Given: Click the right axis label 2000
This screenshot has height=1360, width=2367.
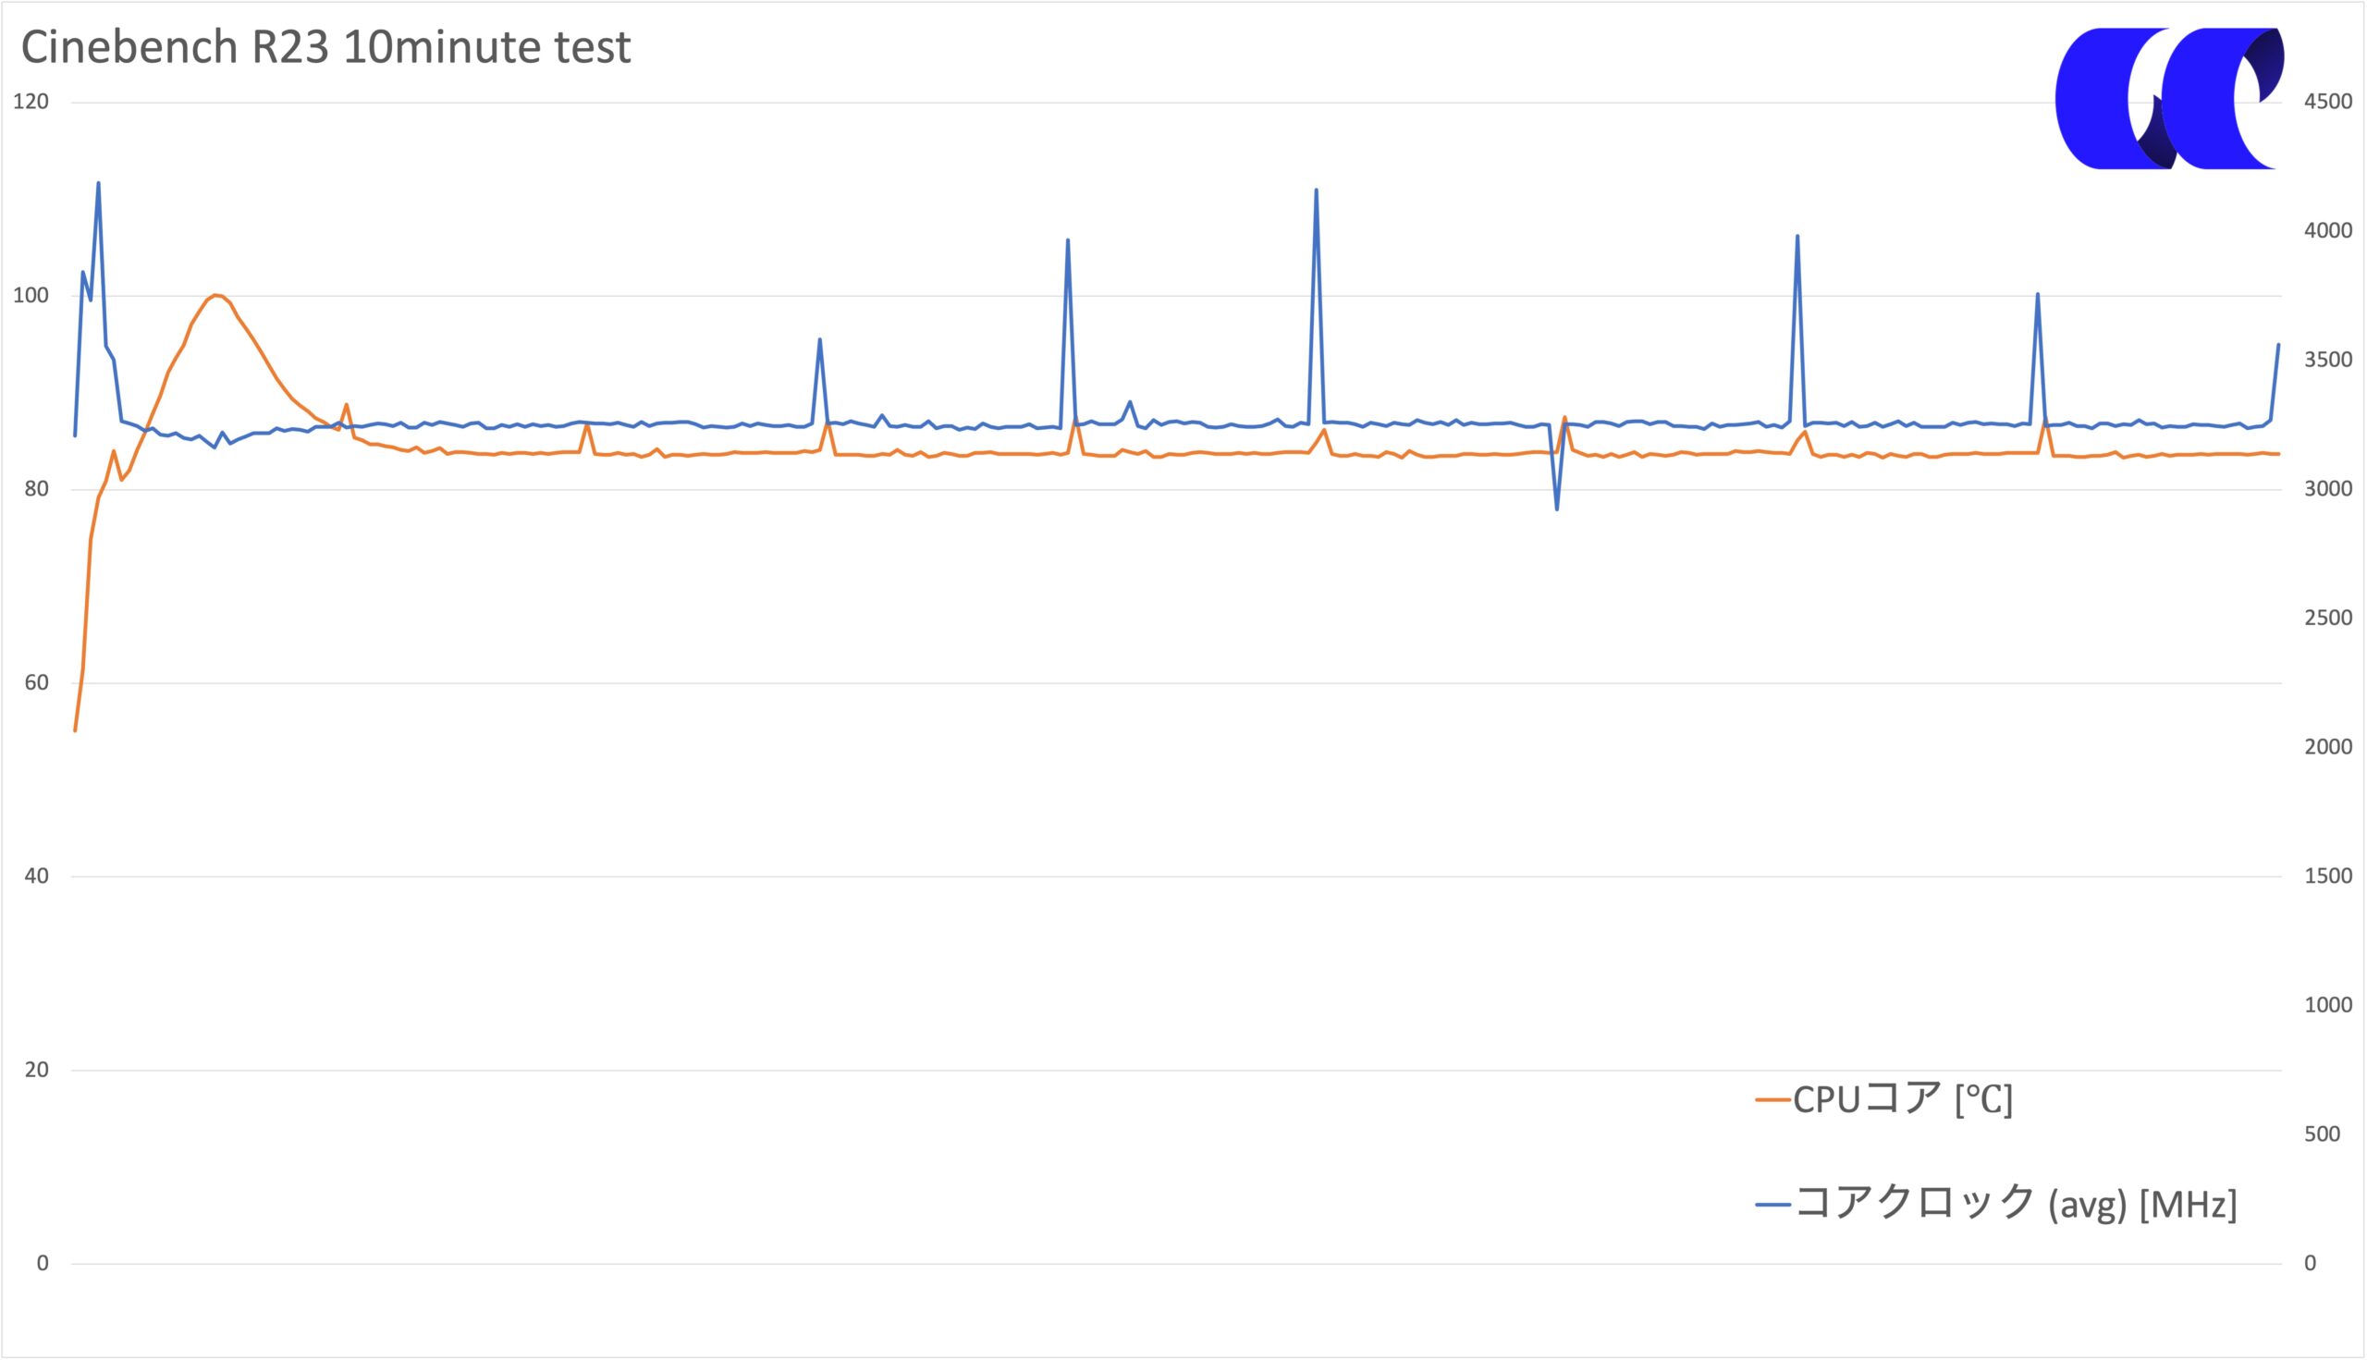Looking at the screenshot, I should coord(2329,747).
